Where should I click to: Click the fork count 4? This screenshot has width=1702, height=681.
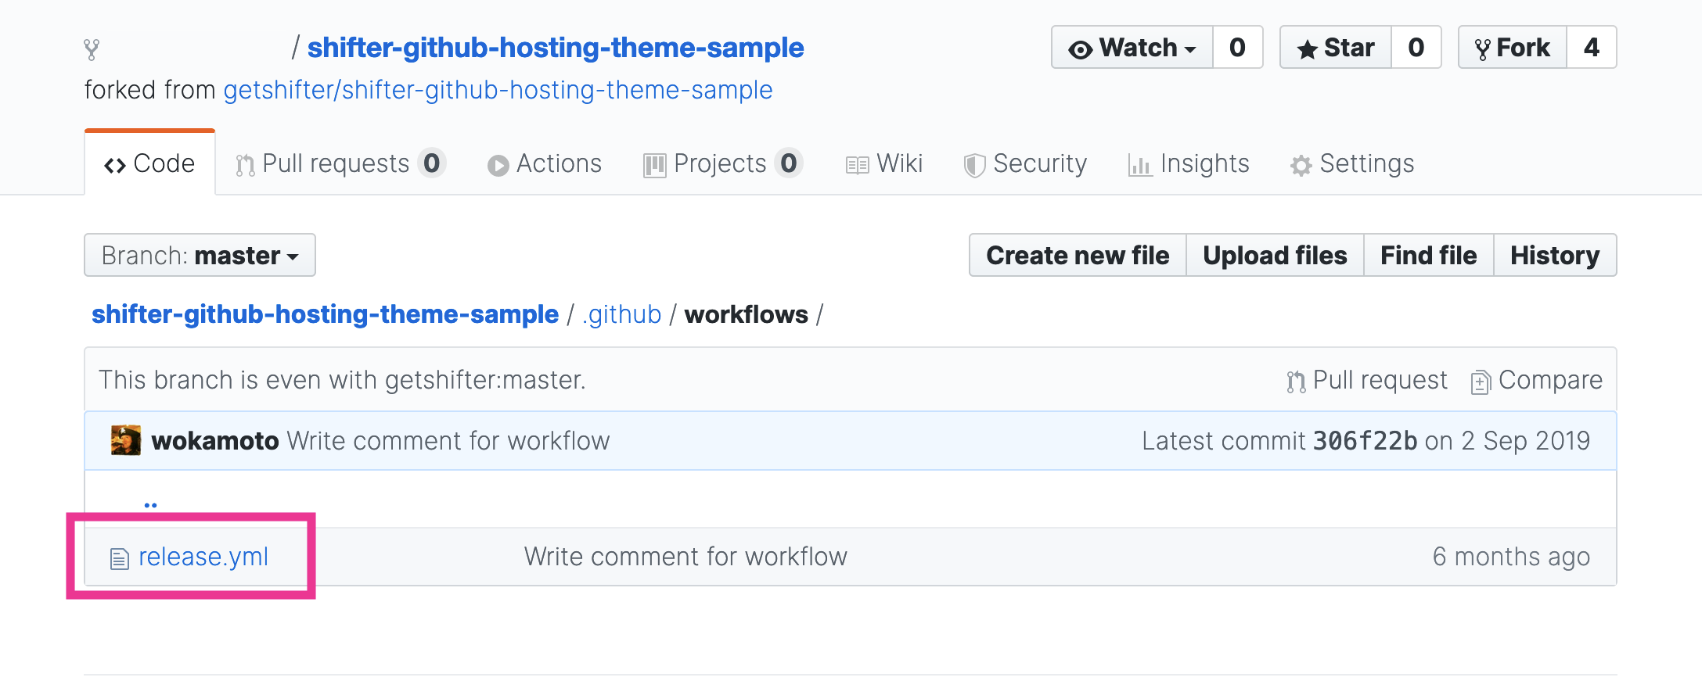click(1592, 48)
